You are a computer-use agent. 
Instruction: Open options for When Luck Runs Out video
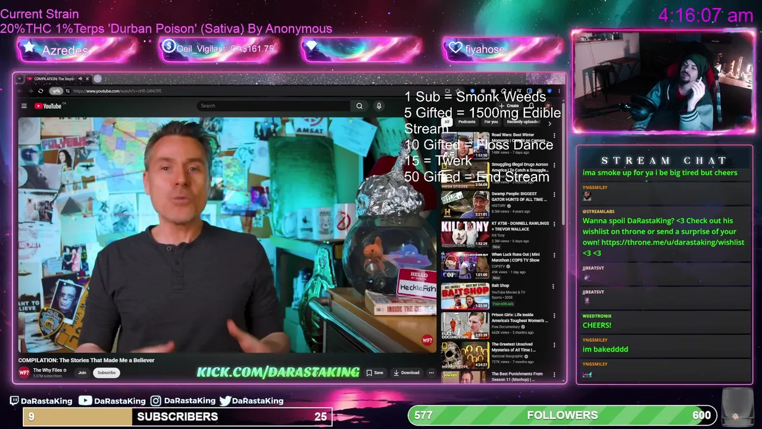click(x=554, y=256)
